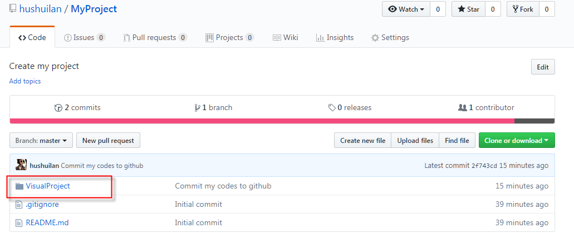574x233 pixels.
Task: Click hushuilan's avatar in the commit bar
Action: pos(21,166)
